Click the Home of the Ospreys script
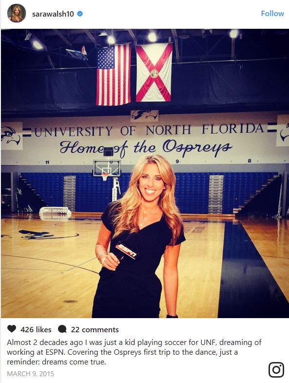Image resolution: width=289 pixels, height=383 pixels. [x=146, y=147]
